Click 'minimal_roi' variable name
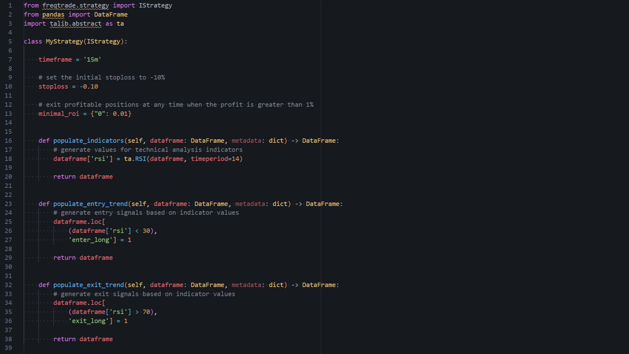The height and width of the screenshot is (354, 629). (59, 114)
